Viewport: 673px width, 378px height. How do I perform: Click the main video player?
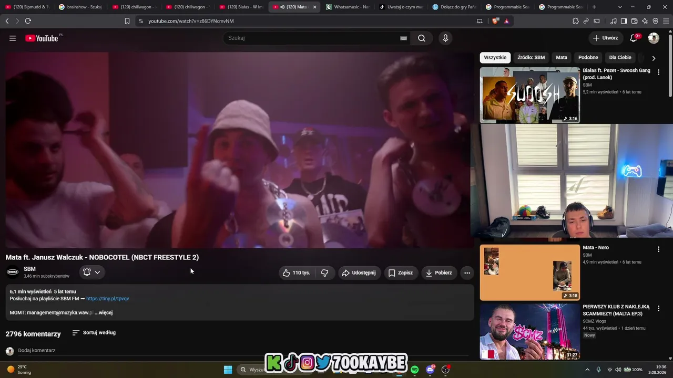(x=240, y=150)
